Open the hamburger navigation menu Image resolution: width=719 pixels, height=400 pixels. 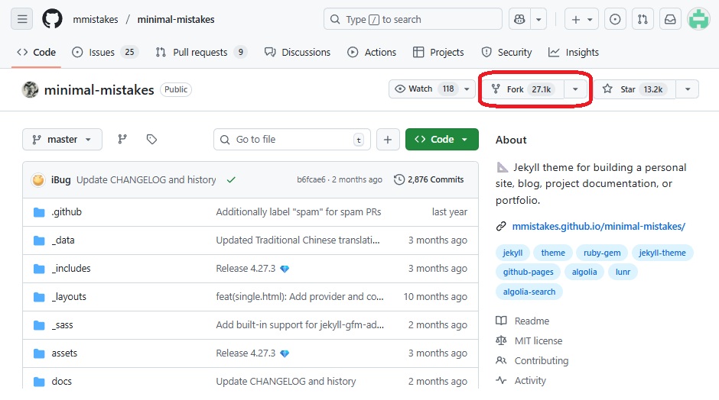coord(22,19)
